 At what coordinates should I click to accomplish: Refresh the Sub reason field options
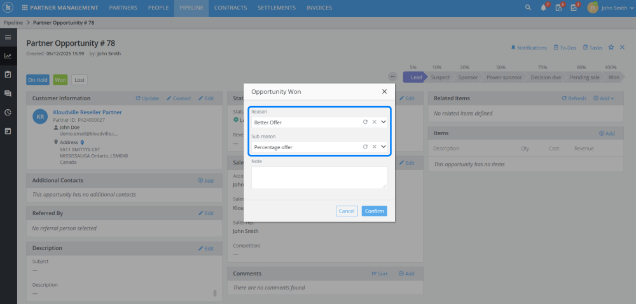click(365, 147)
